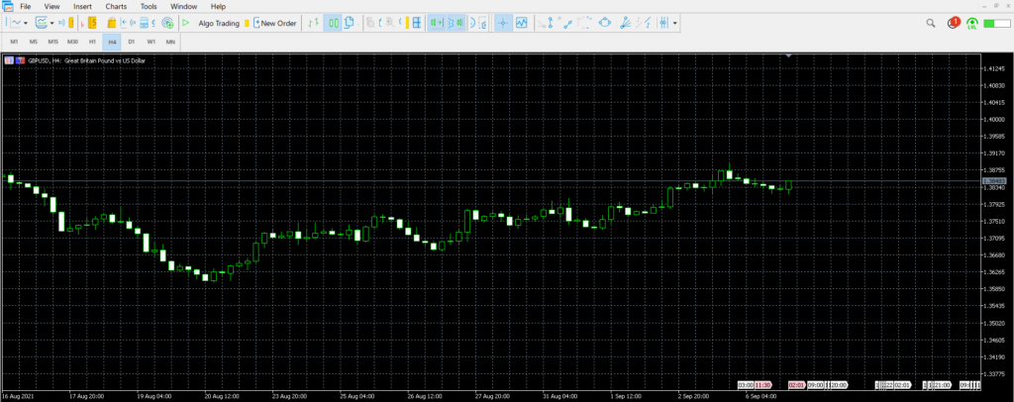The image size is (1014, 402).
Task: Click the blue server card icon
Action: [144, 23]
